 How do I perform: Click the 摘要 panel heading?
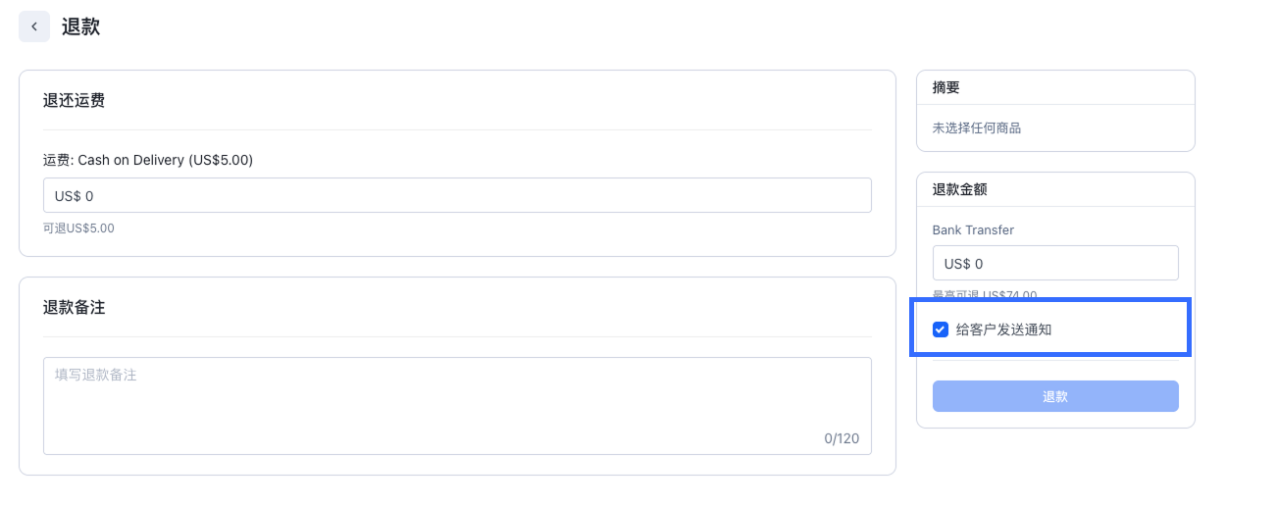945,87
